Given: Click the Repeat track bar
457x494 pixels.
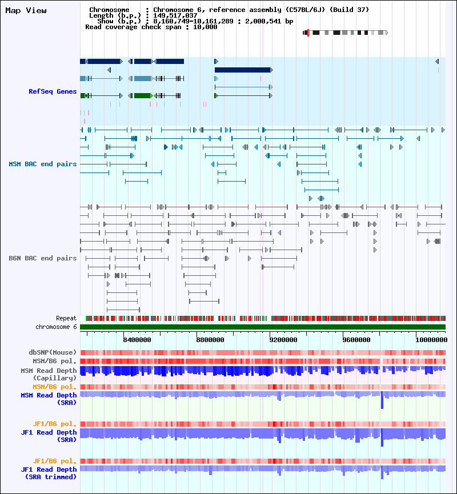Looking at the screenshot, I should point(263,319).
